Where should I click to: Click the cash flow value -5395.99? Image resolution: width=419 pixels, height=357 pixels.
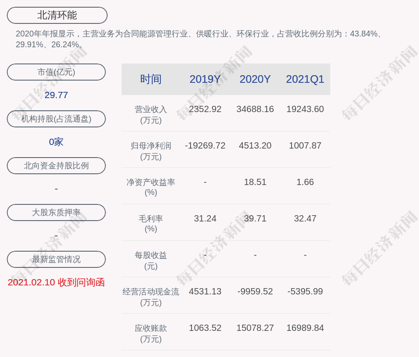305,291
